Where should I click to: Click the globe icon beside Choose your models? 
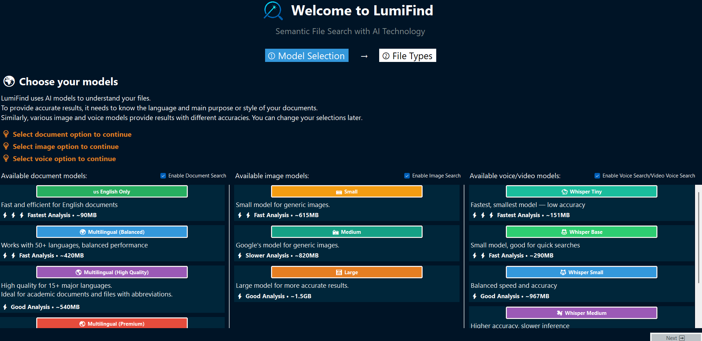coord(9,81)
